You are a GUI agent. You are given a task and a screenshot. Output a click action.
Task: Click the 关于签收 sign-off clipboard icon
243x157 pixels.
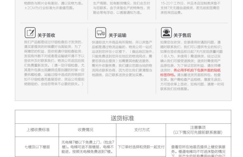30,33
